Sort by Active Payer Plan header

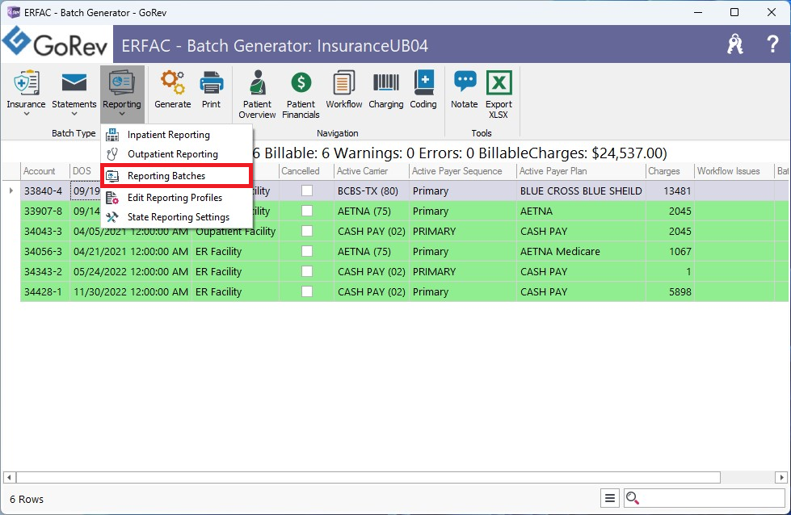point(581,171)
